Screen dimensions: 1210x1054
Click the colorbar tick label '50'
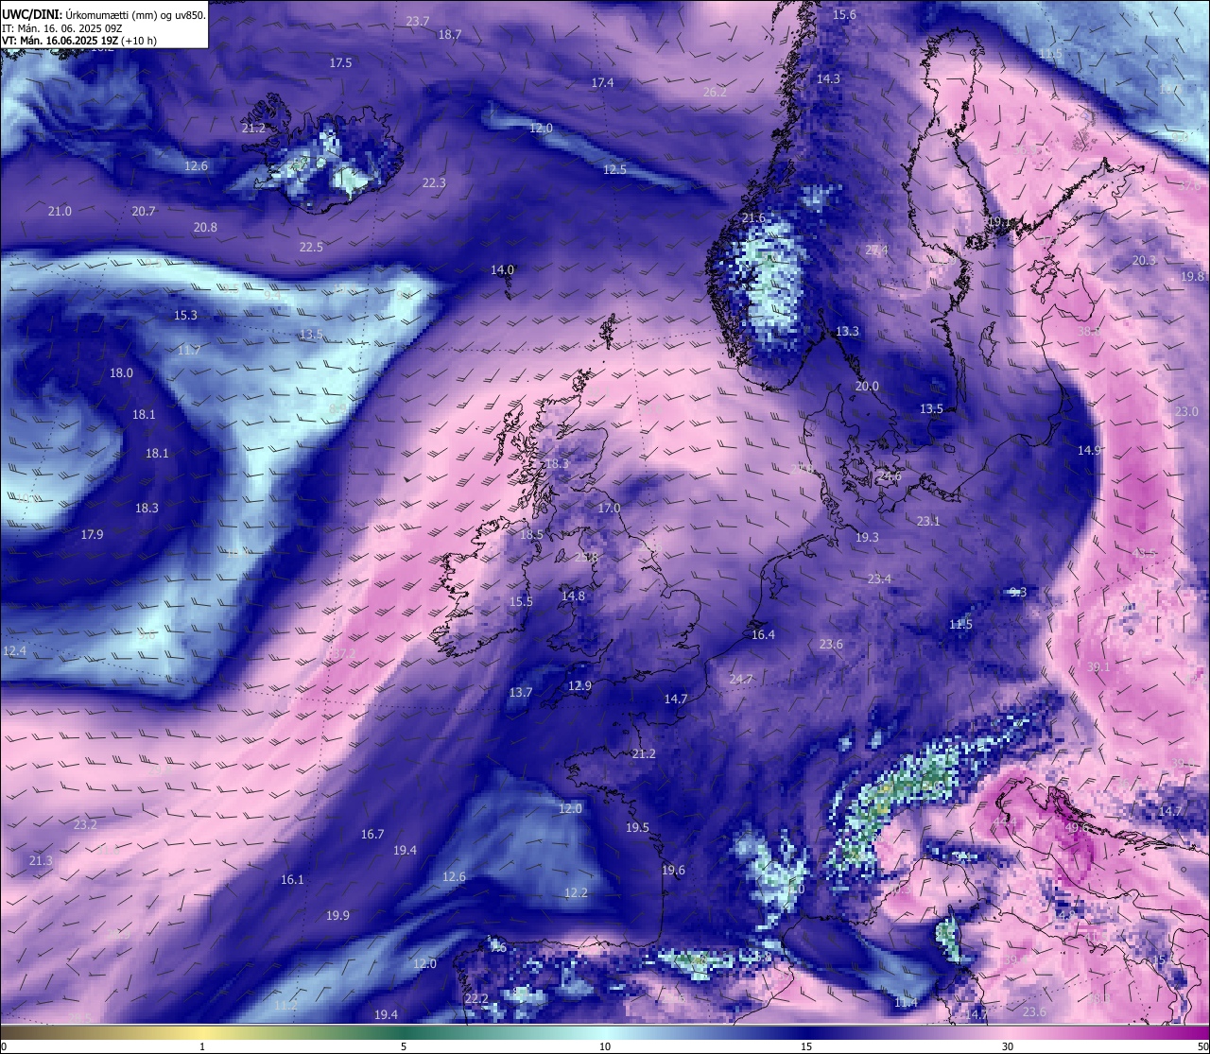pyautogui.click(x=1202, y=1046)
